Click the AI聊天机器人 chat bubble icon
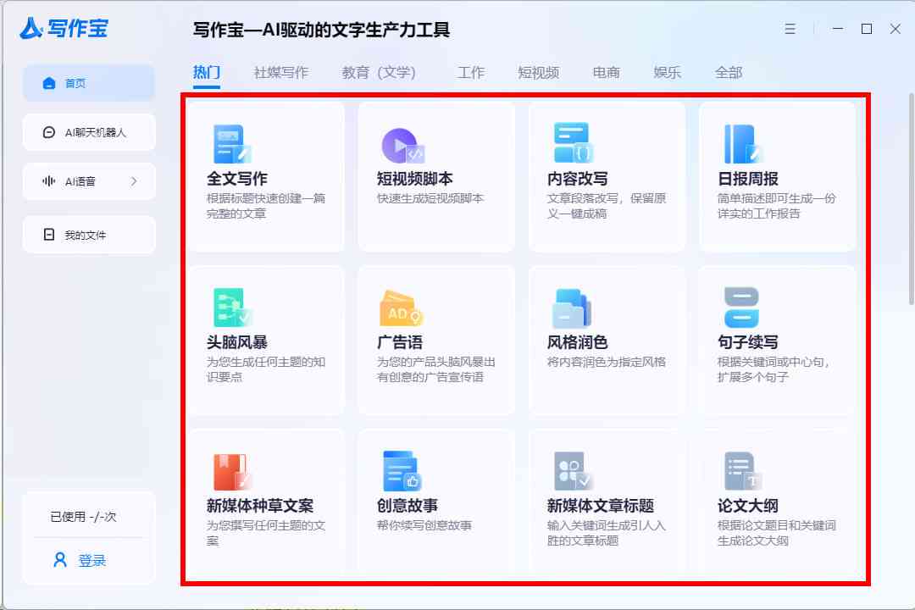The width and height of the screenshot is (915, 610). [49, 132]
